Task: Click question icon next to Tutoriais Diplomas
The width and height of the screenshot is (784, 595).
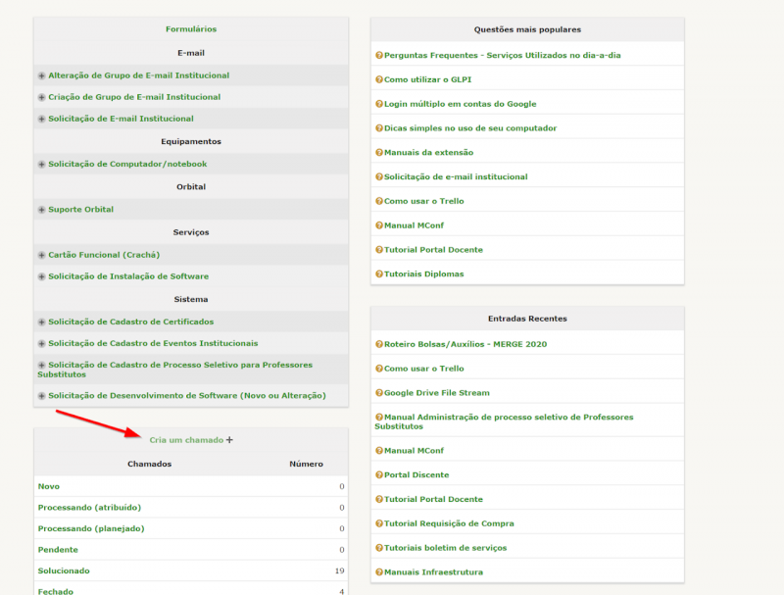Action: (379, 274)
